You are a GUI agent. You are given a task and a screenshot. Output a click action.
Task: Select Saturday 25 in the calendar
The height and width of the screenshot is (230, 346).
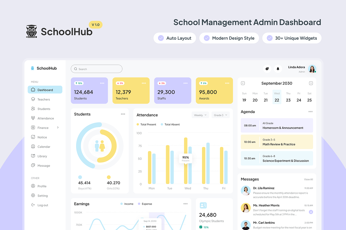pos(309,97)
